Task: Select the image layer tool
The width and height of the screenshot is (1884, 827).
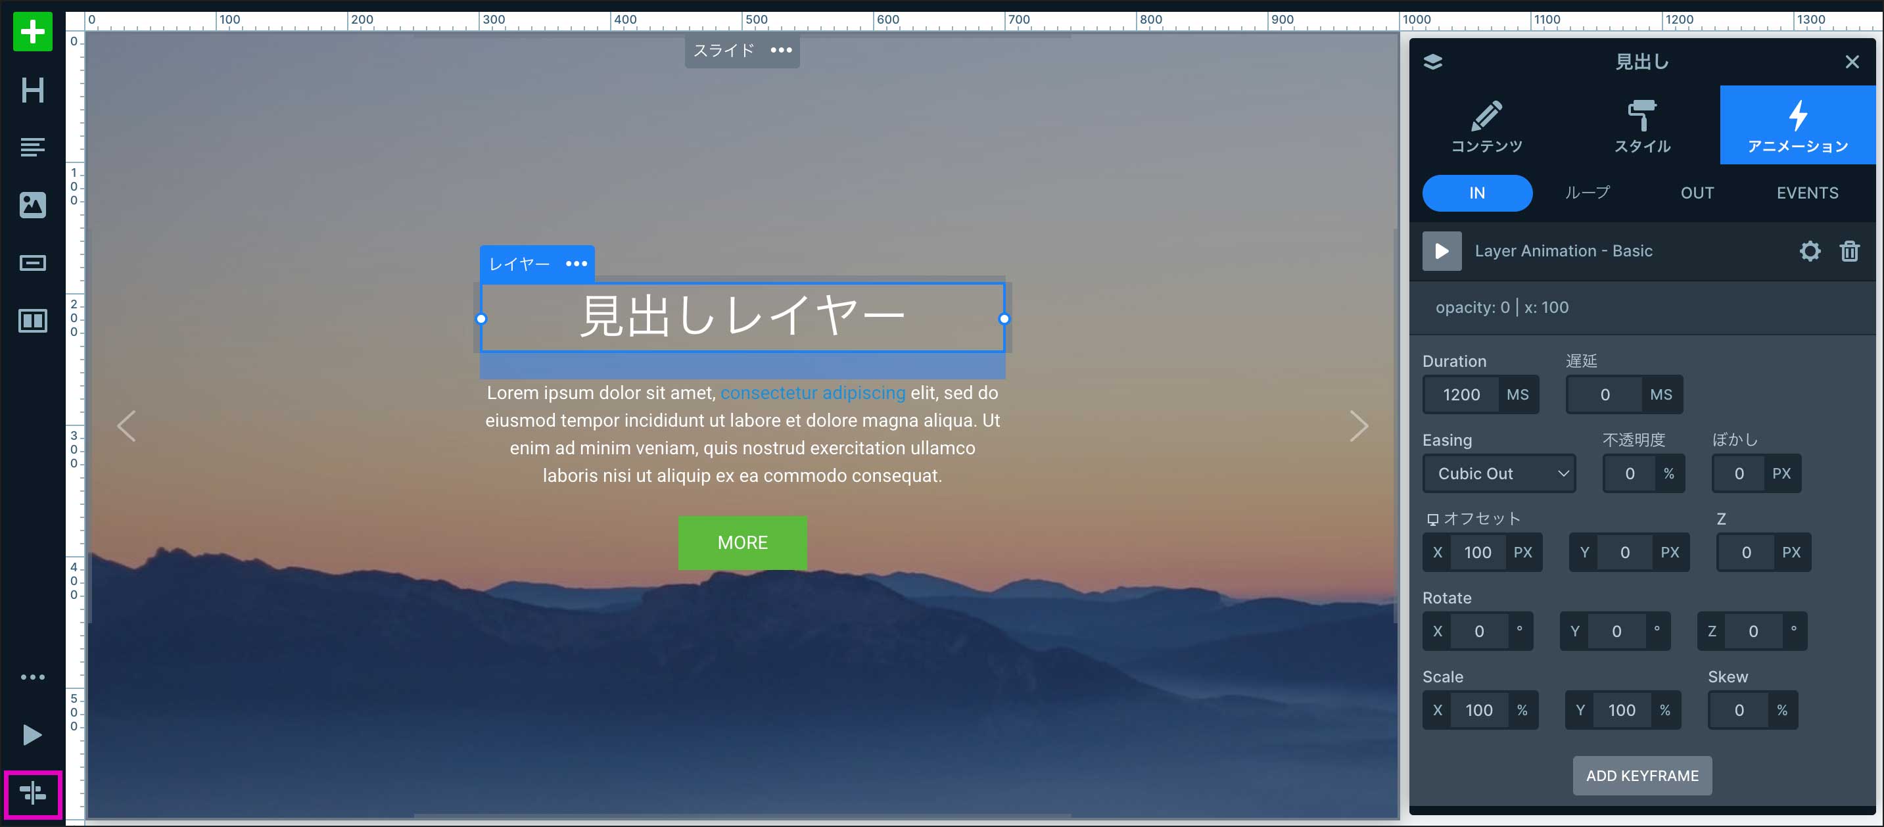Action: coord(32,206)
